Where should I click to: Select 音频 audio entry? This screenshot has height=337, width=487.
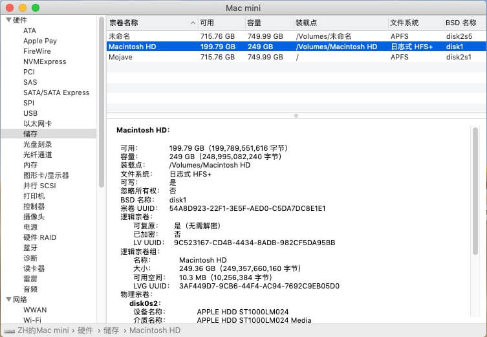(x=30, y=289)
